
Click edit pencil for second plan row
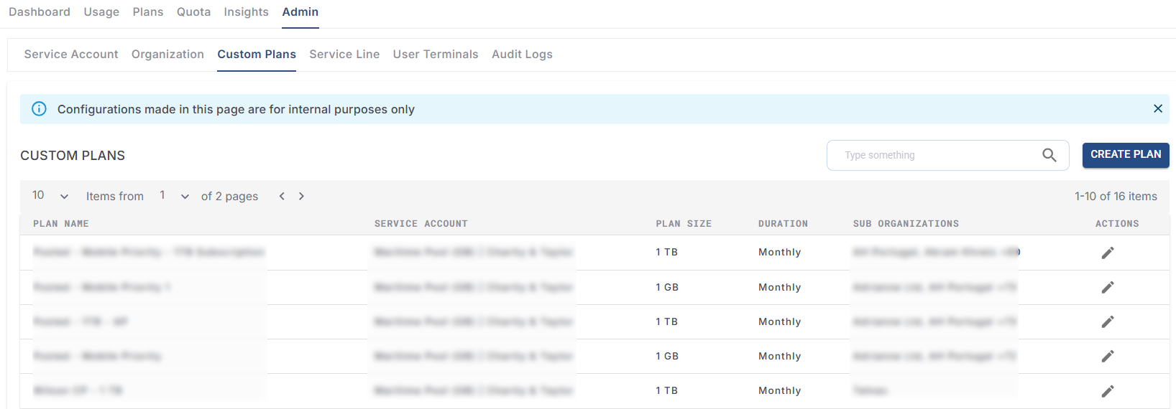point(1108,287)
